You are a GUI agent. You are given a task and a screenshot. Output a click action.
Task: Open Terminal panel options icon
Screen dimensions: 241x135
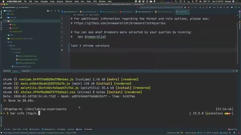(x=233, y=71)
